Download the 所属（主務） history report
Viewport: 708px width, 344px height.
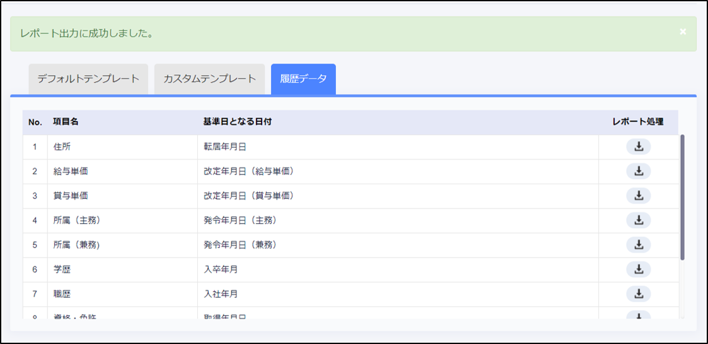(x=638, y=221)
